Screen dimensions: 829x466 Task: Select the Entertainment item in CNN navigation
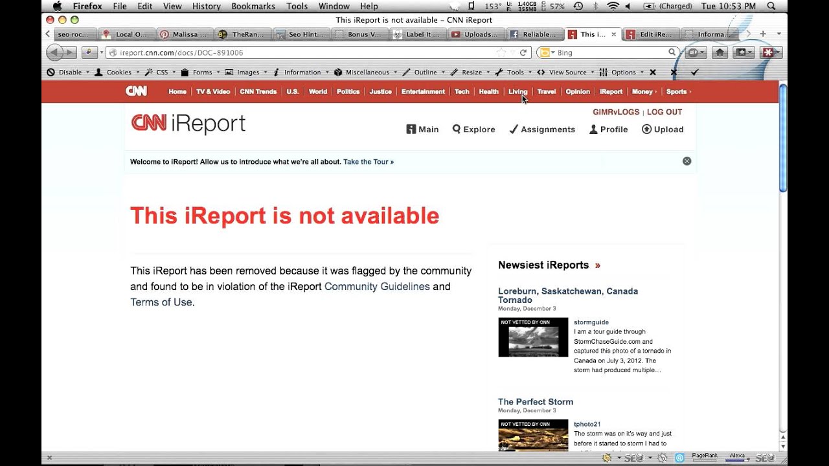click(x=423, y=92)
